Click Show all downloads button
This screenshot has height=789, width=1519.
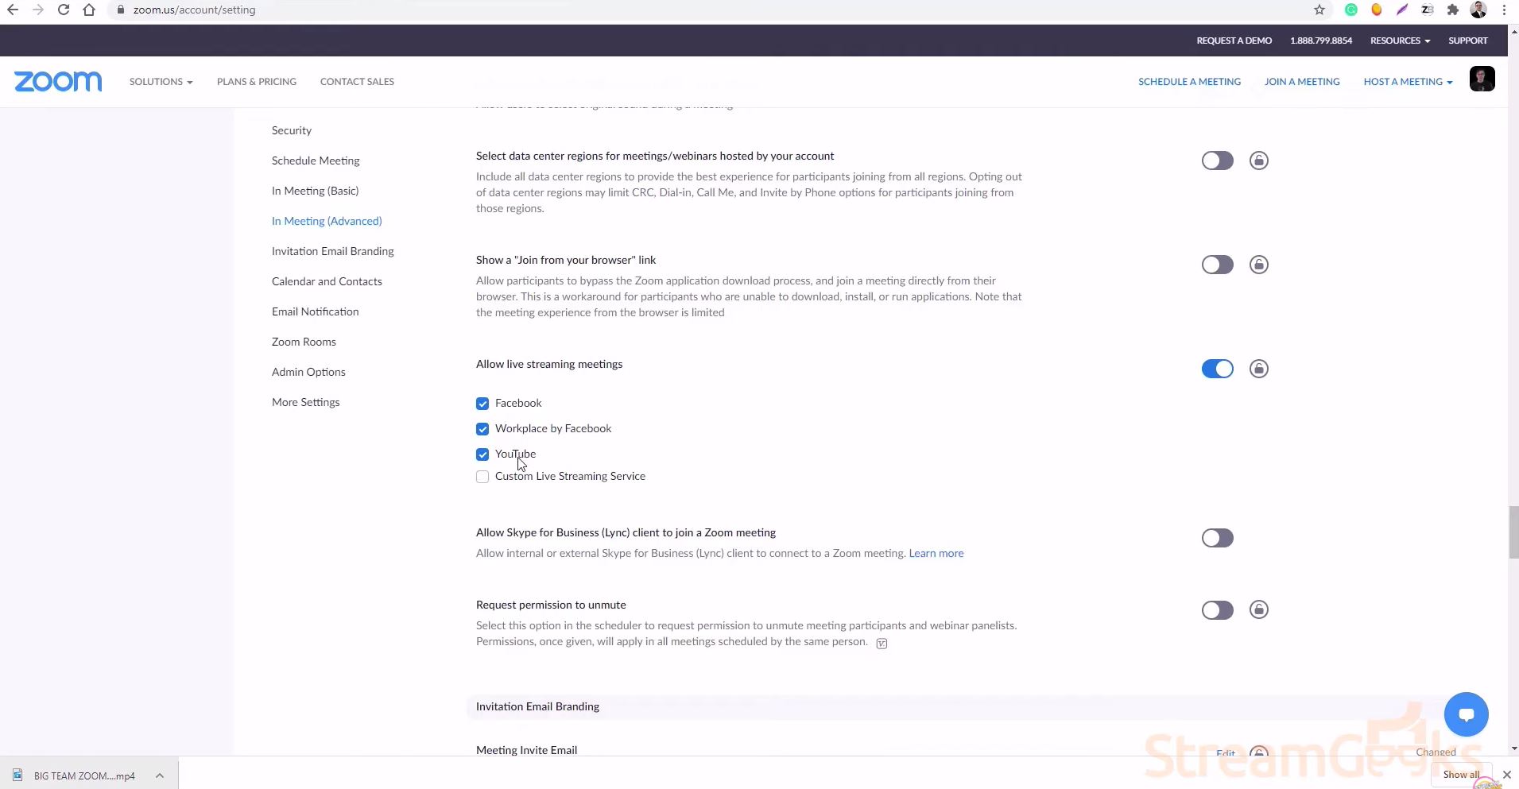1462,775
